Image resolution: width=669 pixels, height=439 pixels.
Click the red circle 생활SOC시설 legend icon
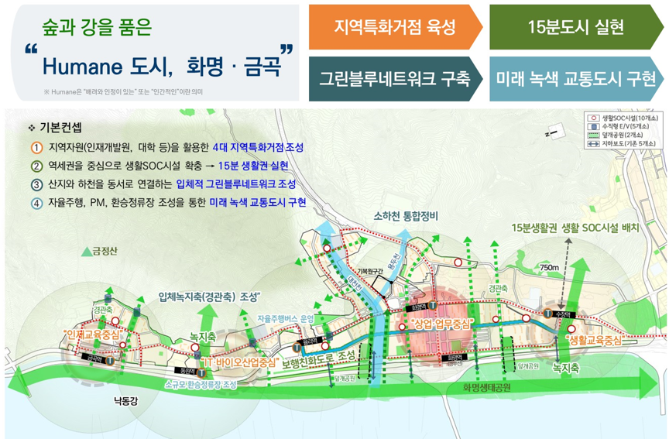pos(593,118)
